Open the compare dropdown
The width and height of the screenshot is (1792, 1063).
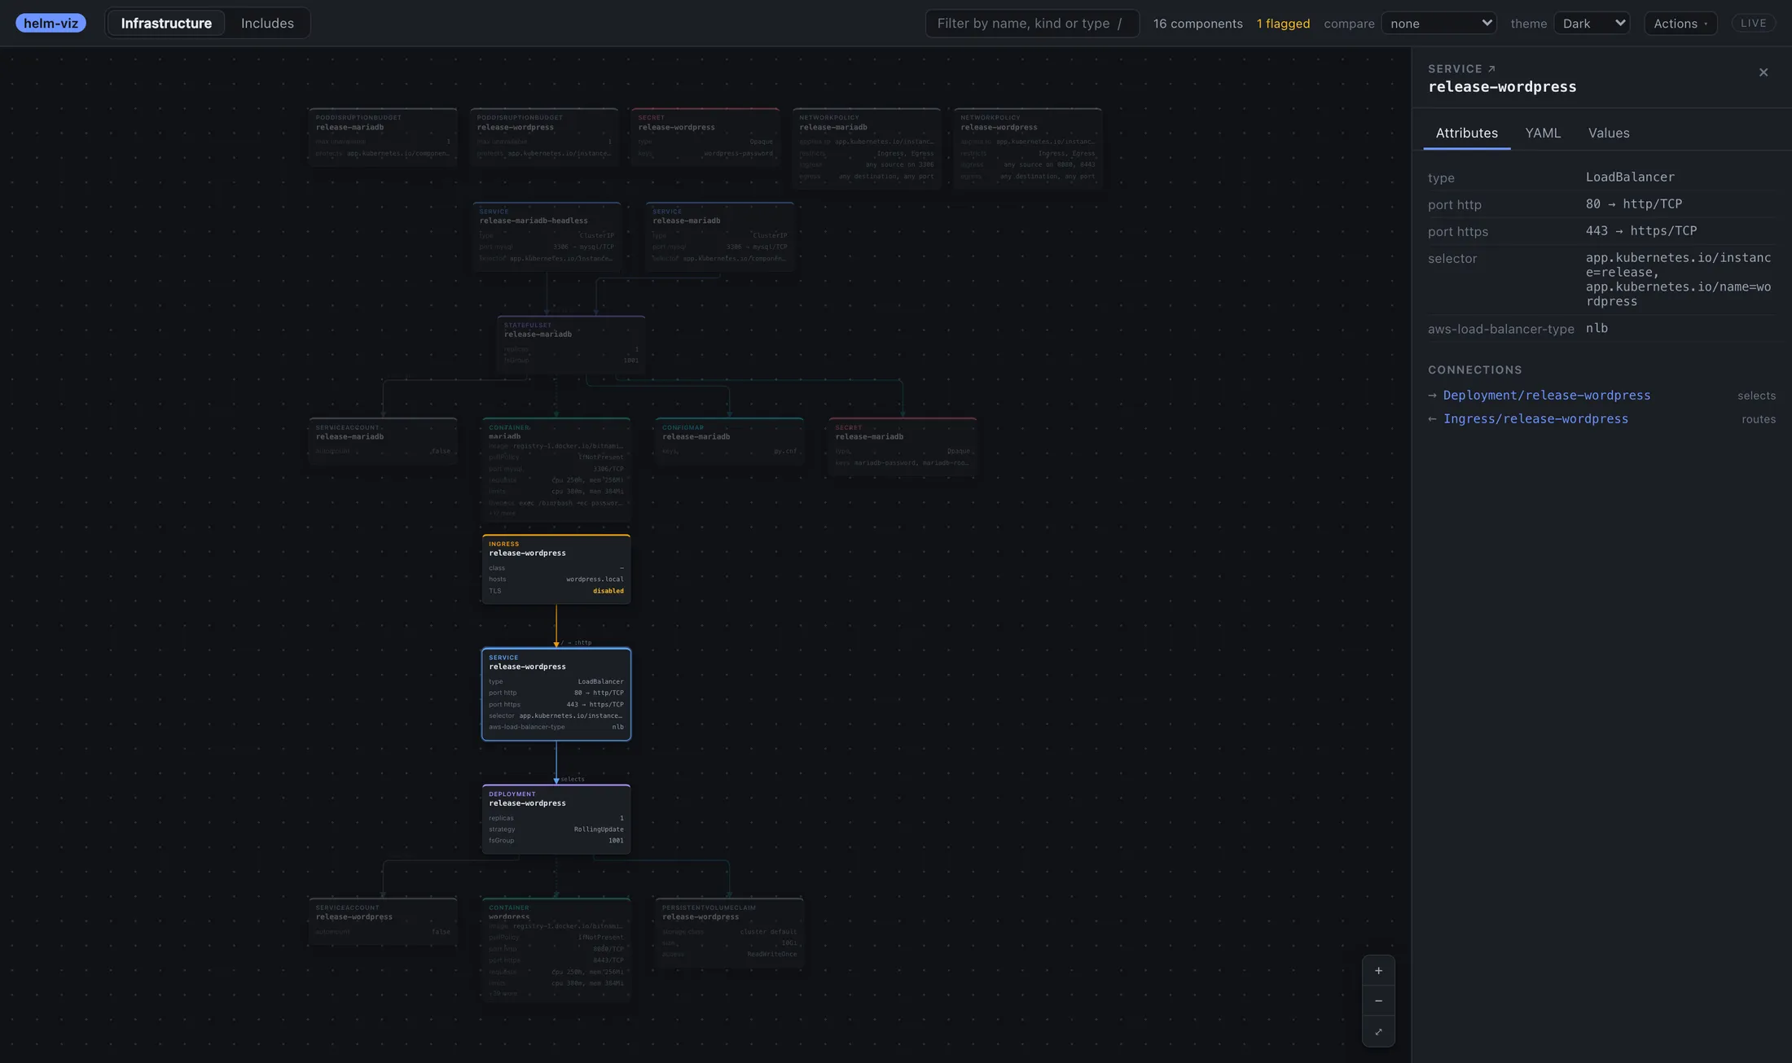pyautogui.click(x=1438, y=23)
